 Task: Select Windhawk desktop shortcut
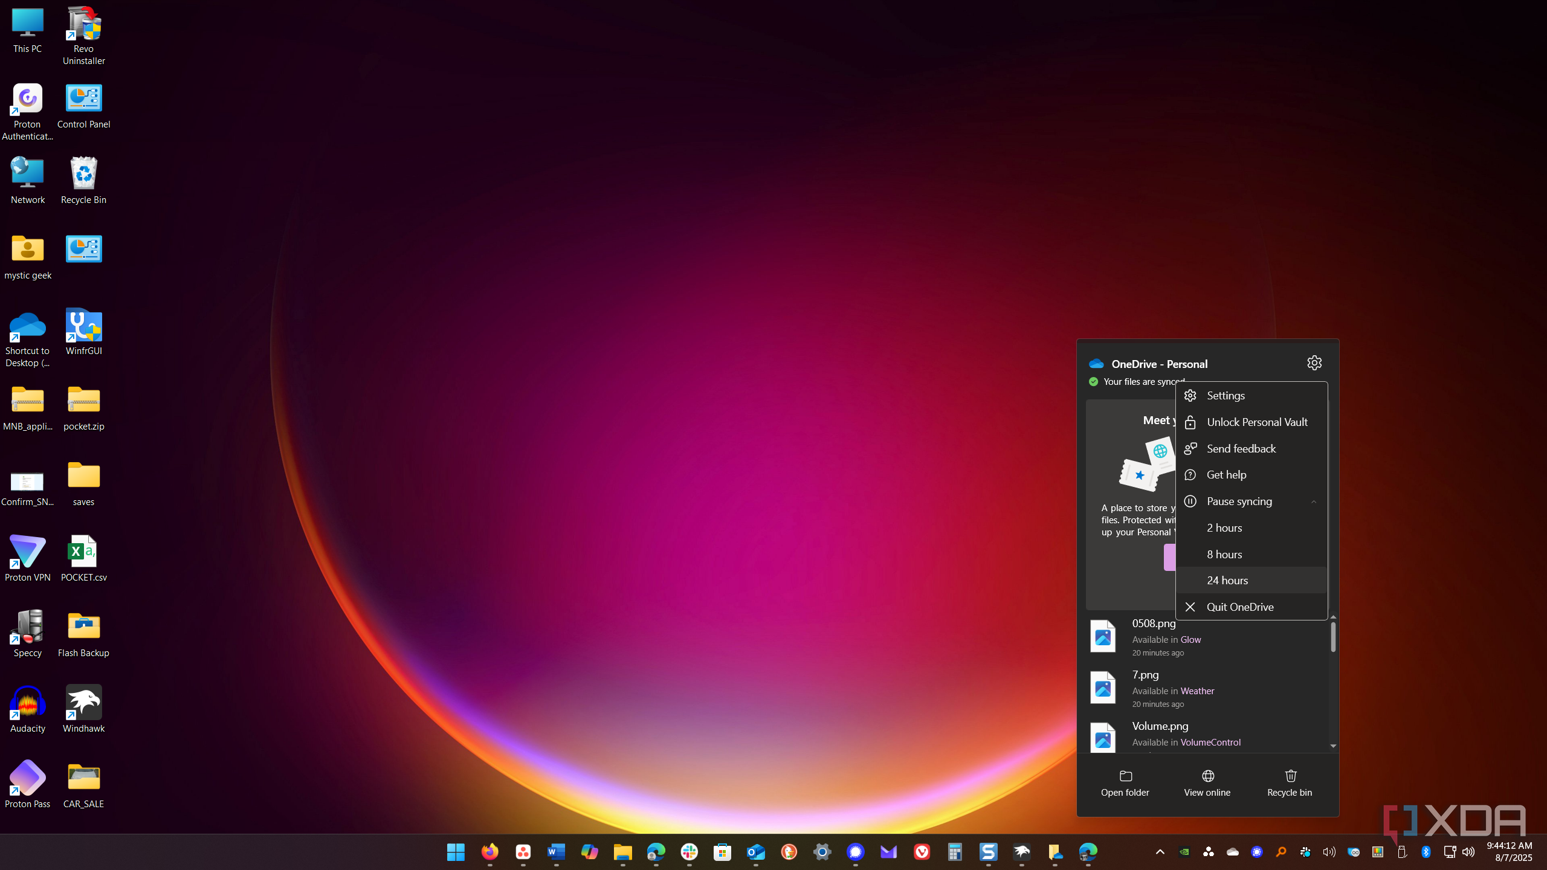click(x=83, y=709)
